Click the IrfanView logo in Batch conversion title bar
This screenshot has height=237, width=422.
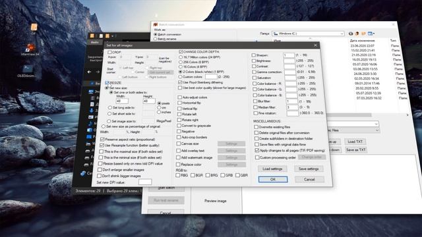point(155,24)
